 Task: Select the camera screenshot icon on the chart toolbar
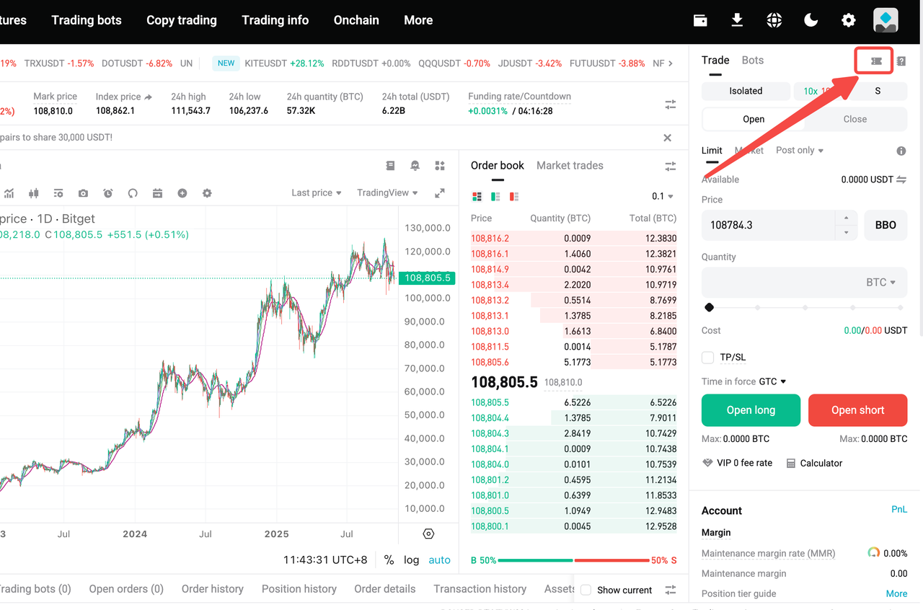point(83,193)
